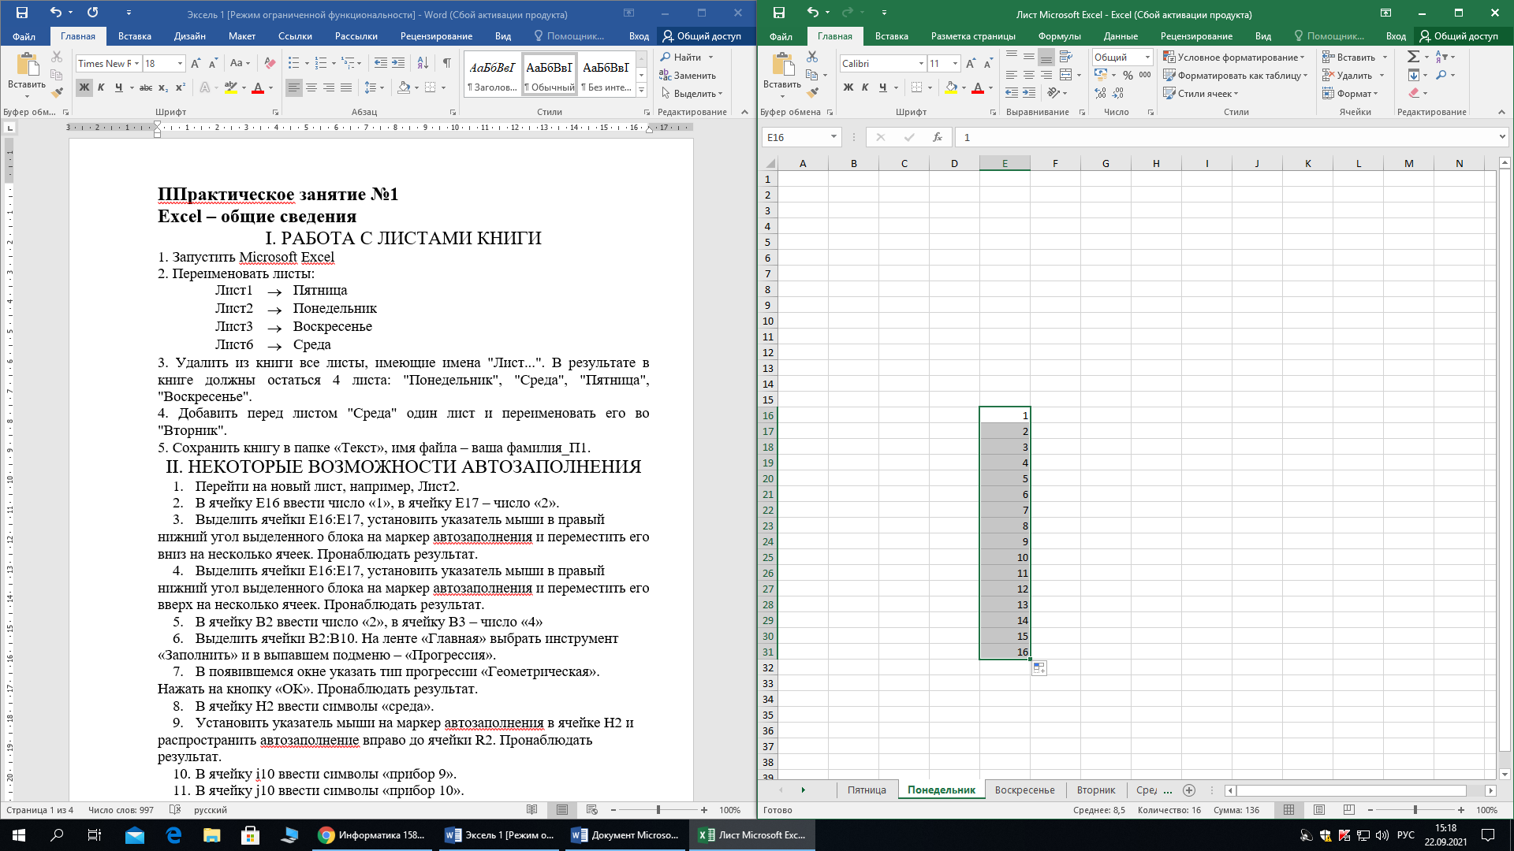Click Format Painter brush in Word ribbon
The width and height of the screenshot is (1514, 851).
57,93
